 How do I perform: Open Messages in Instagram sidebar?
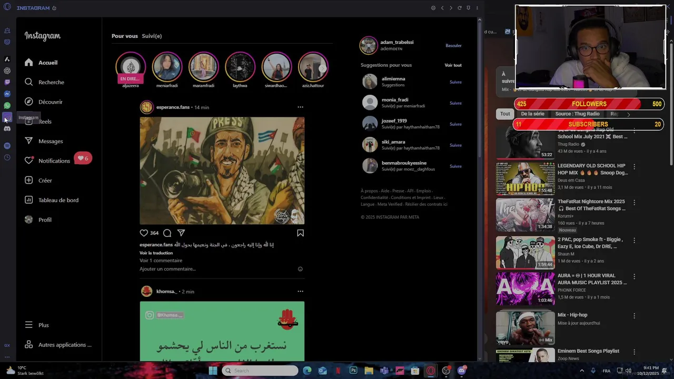pos(44,141)
